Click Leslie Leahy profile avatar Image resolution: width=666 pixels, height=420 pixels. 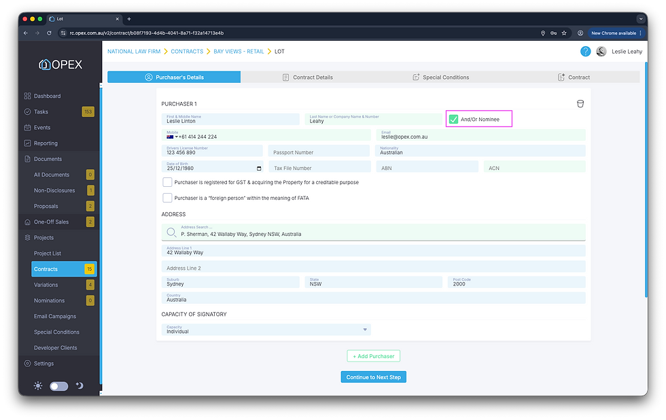tap(601, 52)
